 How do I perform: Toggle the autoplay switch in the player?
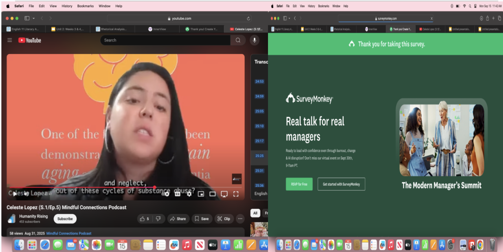point(166,194)
